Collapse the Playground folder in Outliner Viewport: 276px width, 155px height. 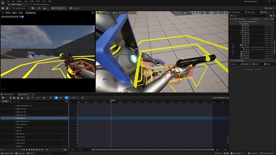pos(240,32)
